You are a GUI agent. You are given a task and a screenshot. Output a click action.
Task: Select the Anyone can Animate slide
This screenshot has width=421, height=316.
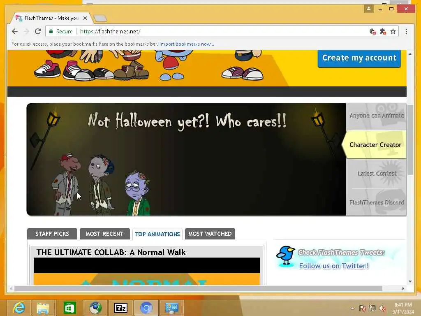pyautogui.click(x=376, y=116)
